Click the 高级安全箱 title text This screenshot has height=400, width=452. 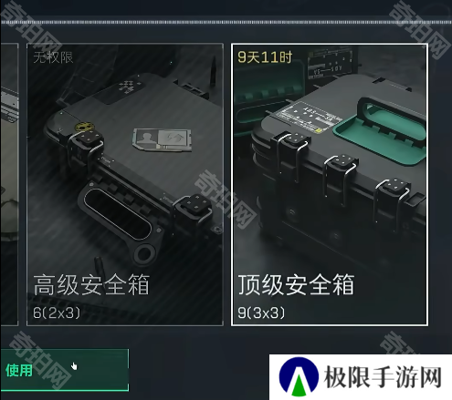[x=91, y=284]
